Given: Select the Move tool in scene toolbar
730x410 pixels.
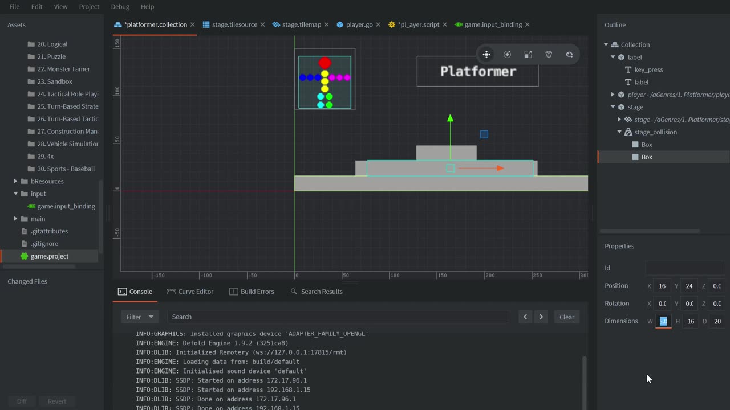Looking at the screenshot, I should click(x=486, y=54).
